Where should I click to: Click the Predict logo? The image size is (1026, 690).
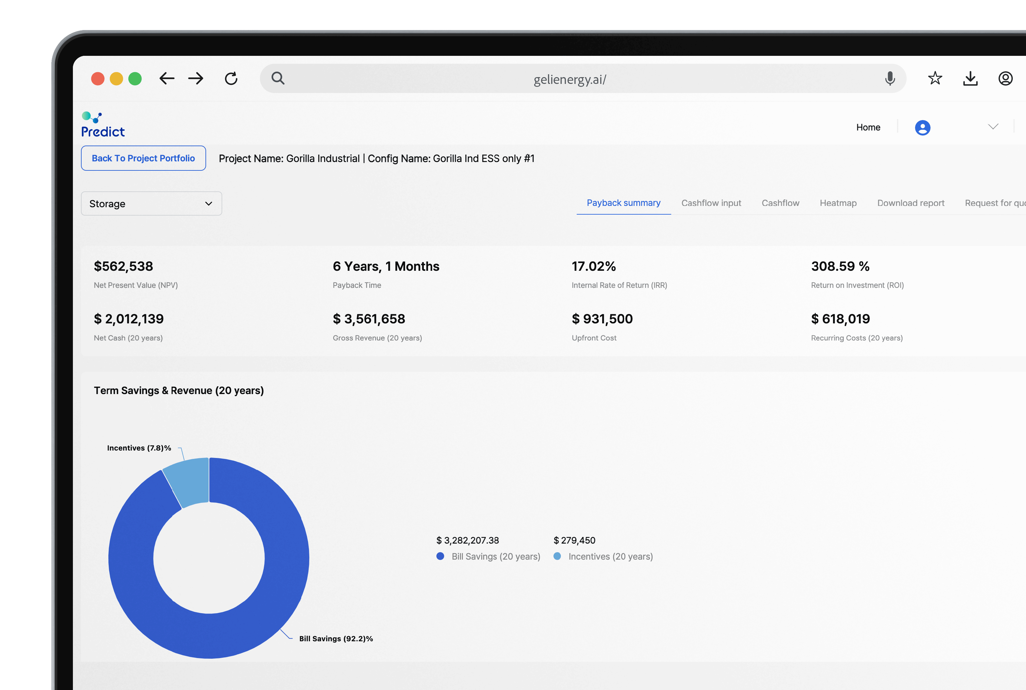(x=103, y=125)
